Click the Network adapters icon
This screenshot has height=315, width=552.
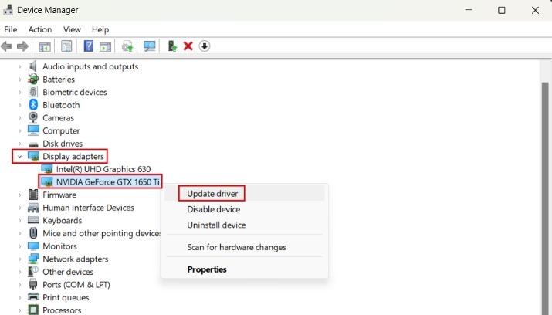click(x=33, y=259)
